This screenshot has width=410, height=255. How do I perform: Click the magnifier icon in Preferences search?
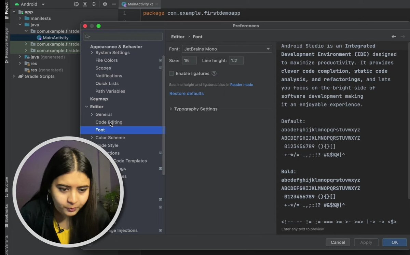pyautogui.click(x=87, y=37)
